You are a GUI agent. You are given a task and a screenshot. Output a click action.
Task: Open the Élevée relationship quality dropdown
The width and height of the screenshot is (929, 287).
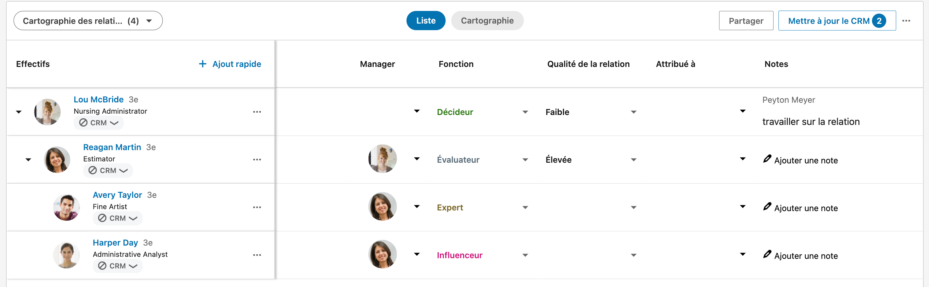[591, 160]
